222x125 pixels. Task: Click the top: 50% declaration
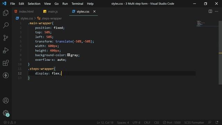(x=43, y=32)
